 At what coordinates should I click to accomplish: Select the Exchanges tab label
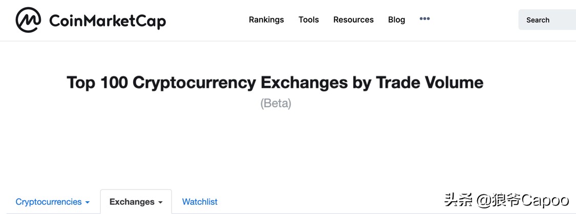point(132,202)
